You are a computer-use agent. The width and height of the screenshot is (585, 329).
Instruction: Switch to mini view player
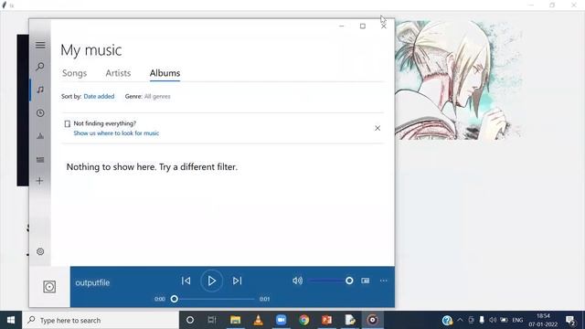(x=366, y=281)
